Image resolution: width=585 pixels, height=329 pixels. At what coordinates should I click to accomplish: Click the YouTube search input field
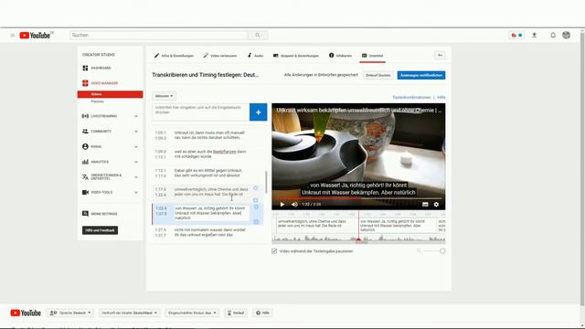tap(158, 35)
